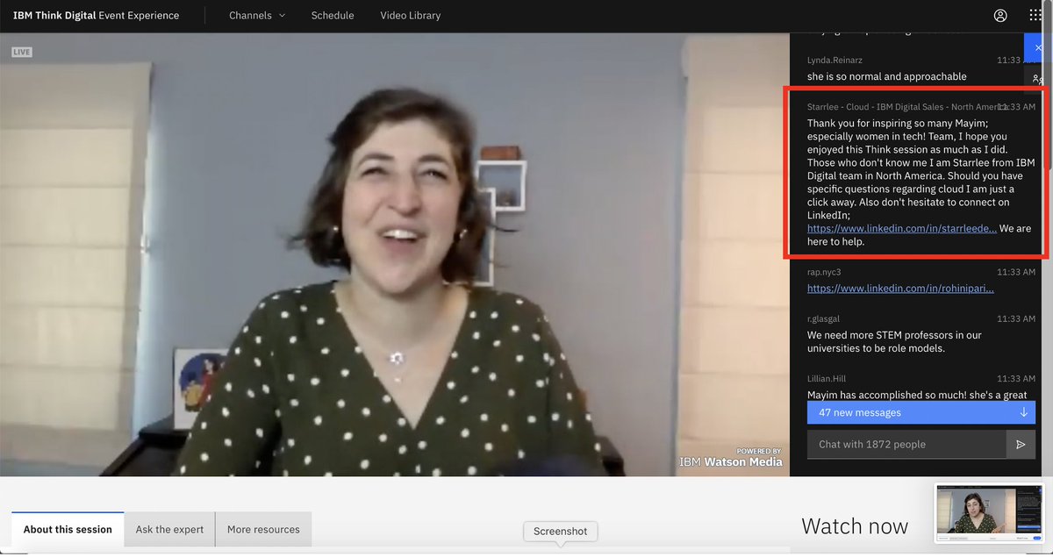This screenshot has height=557, width=1053.
Task: Select 'Mayim has accomplished so much' message
Action: point(917,395)
